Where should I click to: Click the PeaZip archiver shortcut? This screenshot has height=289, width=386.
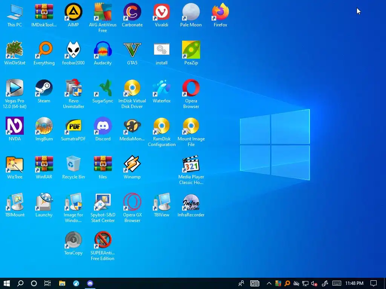click(191, 53)
